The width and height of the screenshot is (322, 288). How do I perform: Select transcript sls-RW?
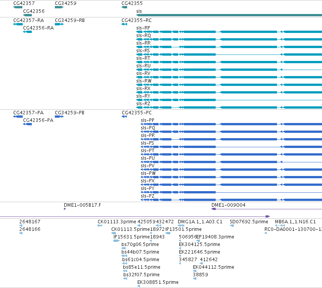click(x=144, y=81)
